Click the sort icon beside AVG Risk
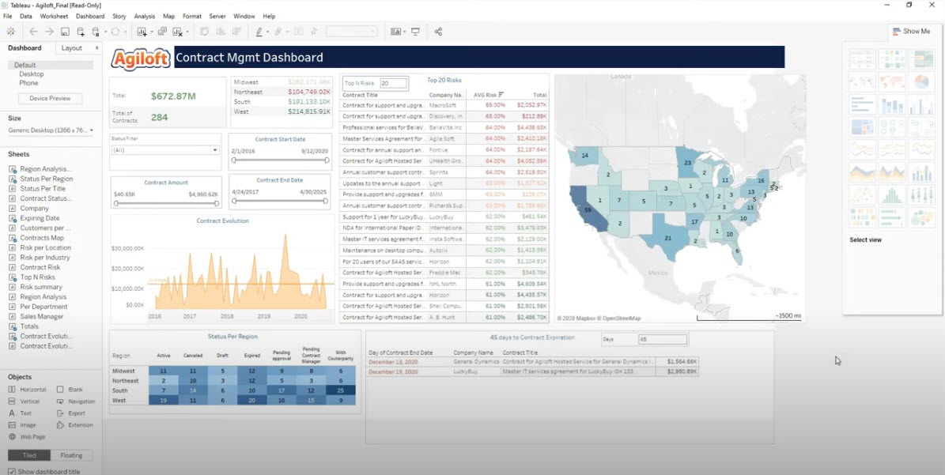Screen dimensions: 945x475 (501, 95)
